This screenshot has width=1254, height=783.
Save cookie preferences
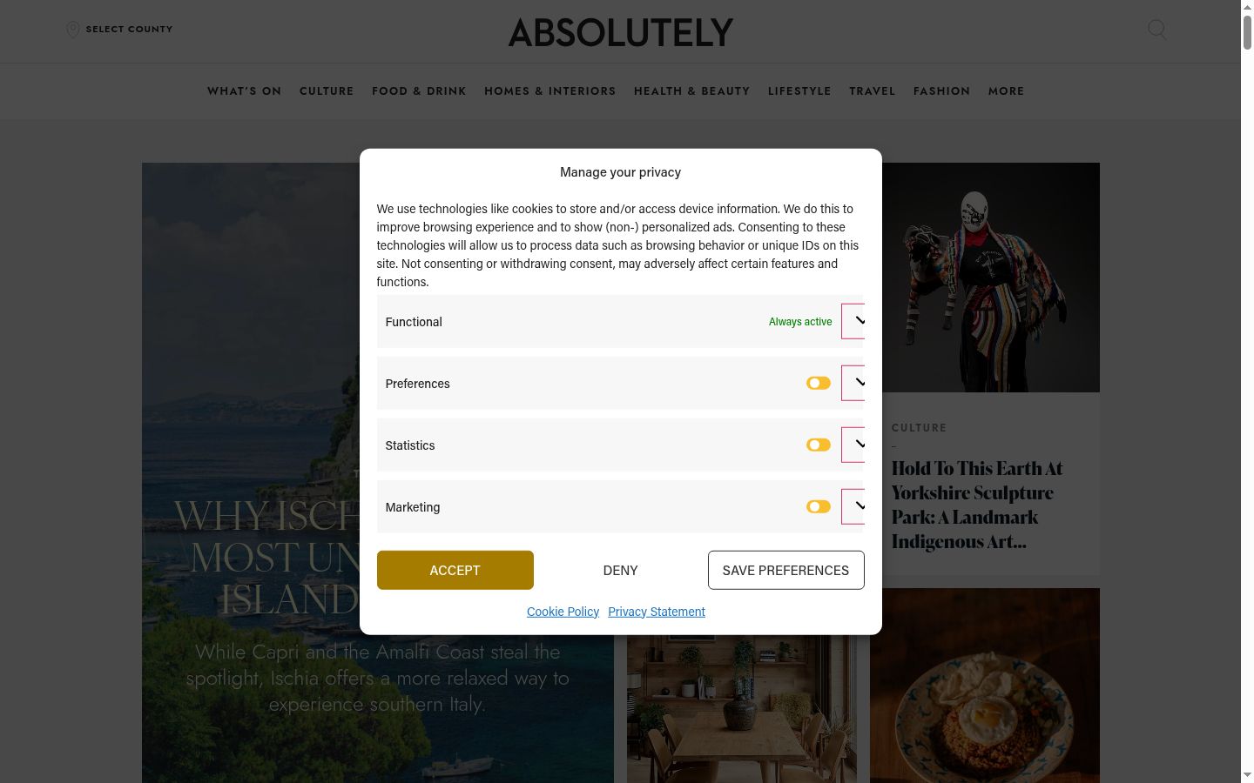coord(785,570)
